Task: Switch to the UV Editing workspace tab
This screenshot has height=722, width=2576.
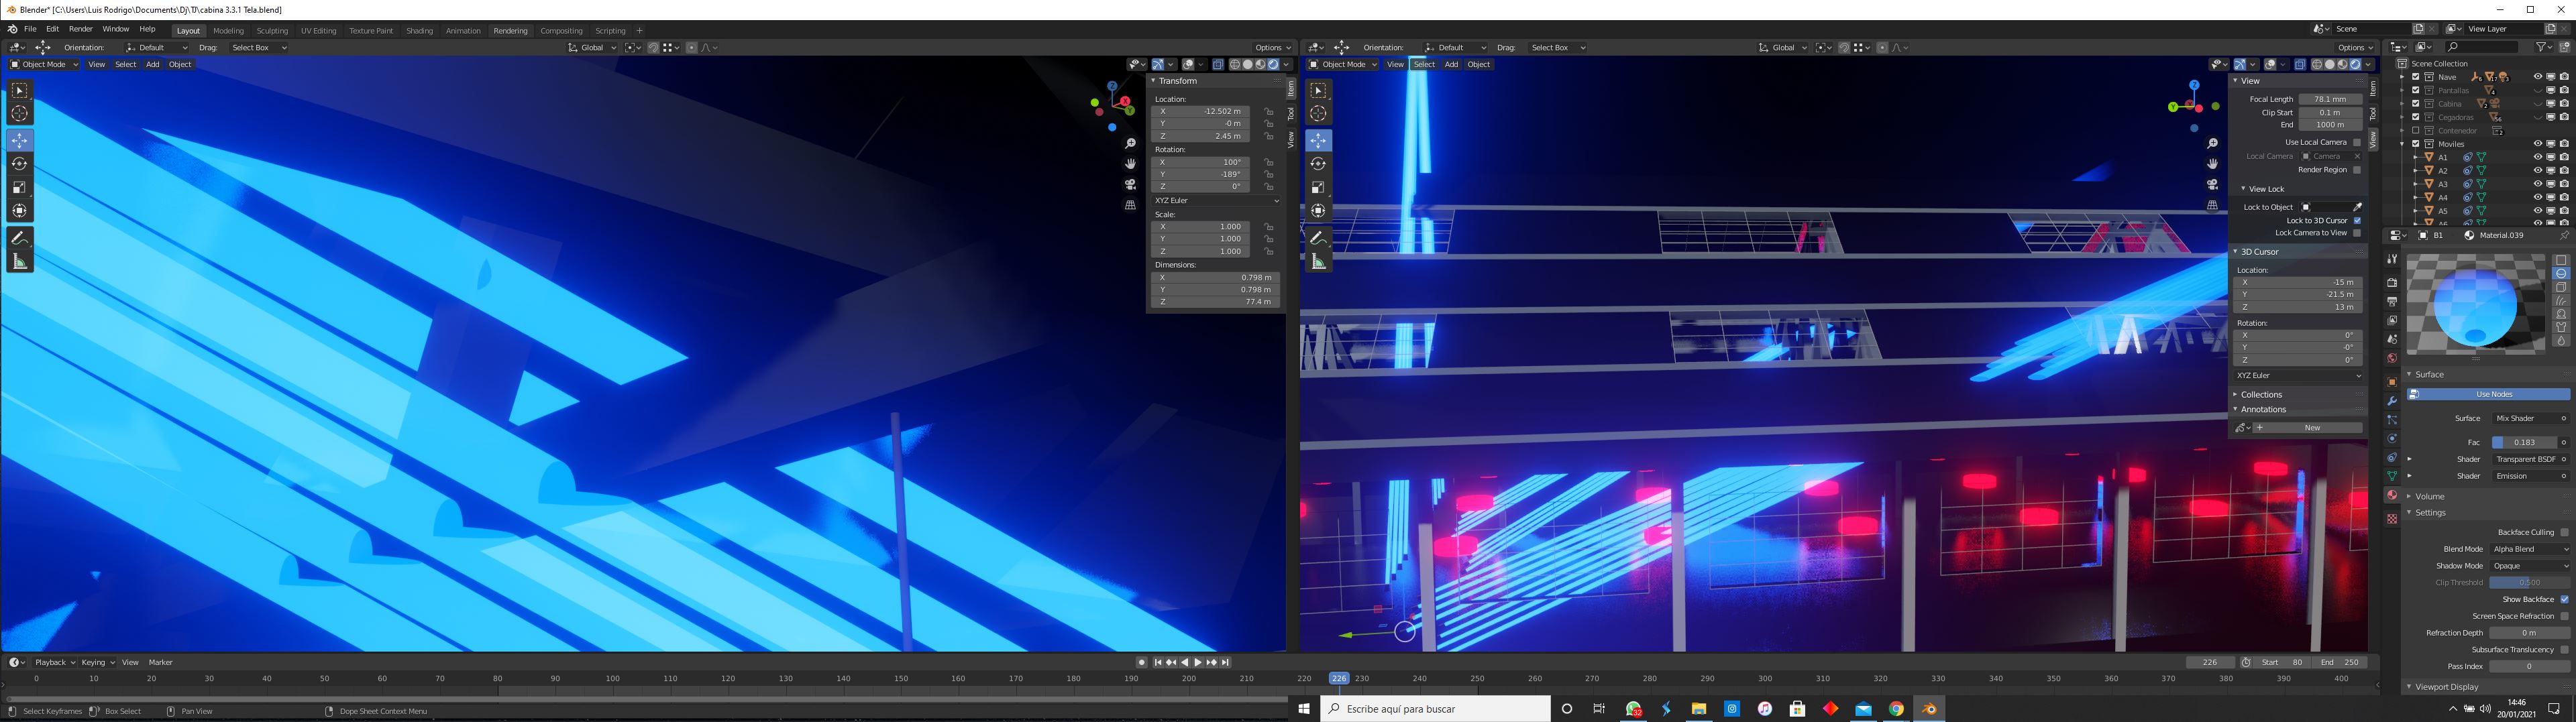Action: tap(318, 31)
